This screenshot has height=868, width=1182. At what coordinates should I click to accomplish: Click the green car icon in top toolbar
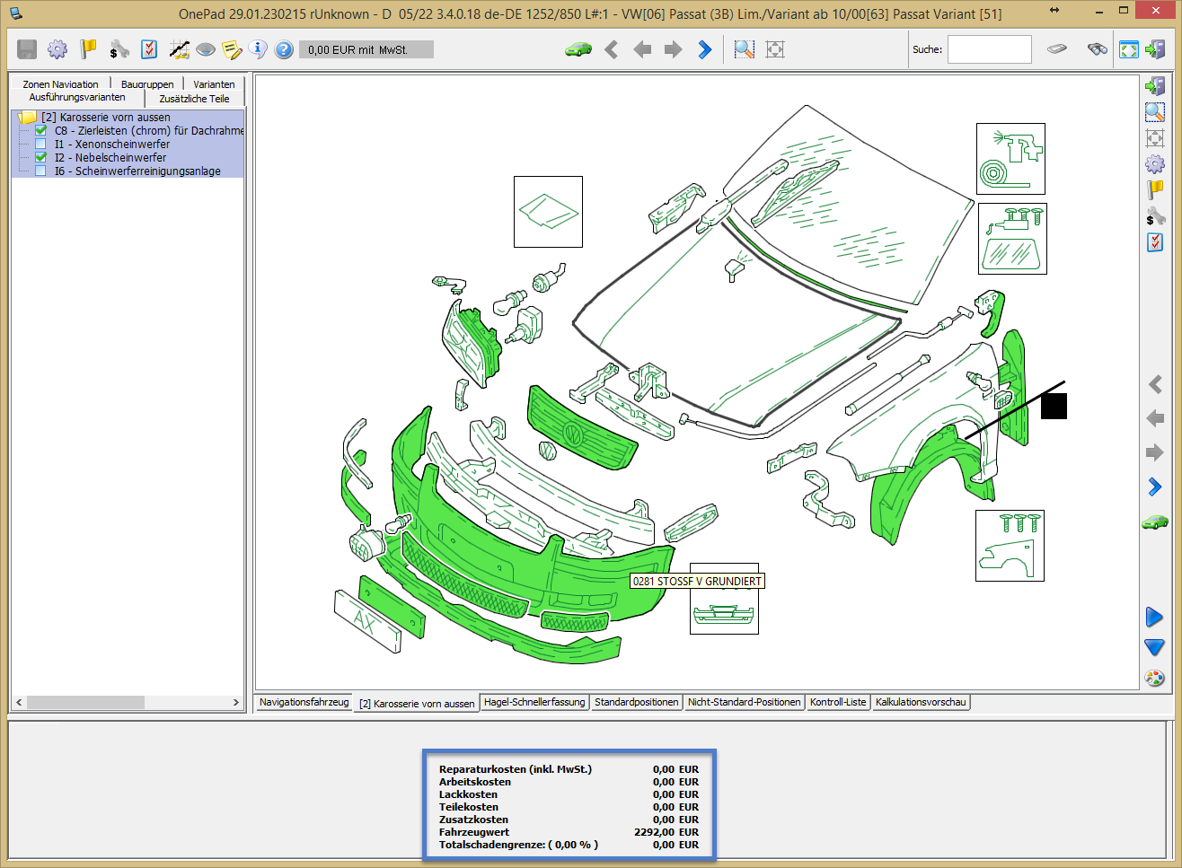pyautogui.click(x=578, y=49)
